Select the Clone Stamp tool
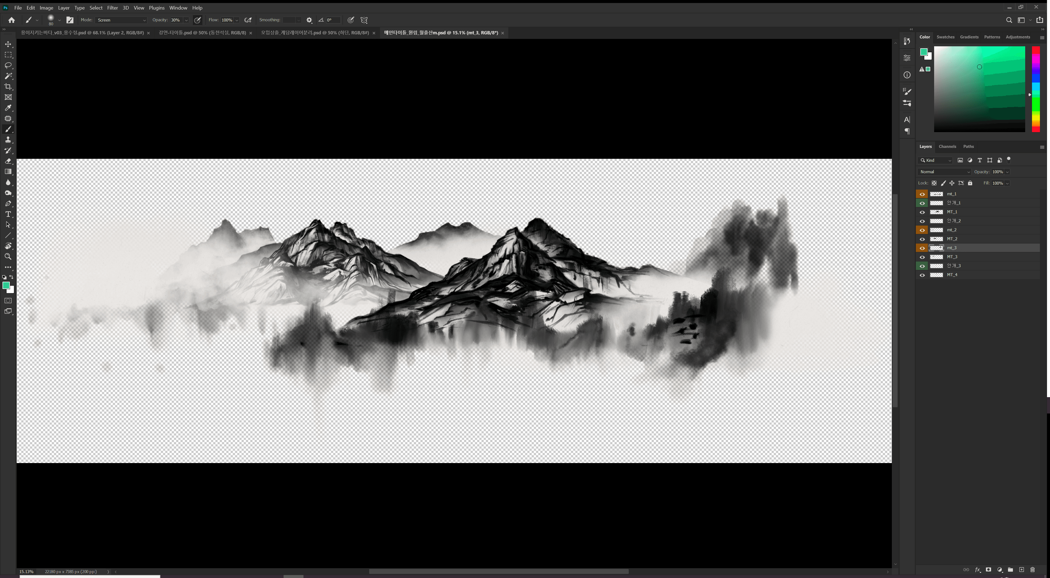 (x=8, y=140)
